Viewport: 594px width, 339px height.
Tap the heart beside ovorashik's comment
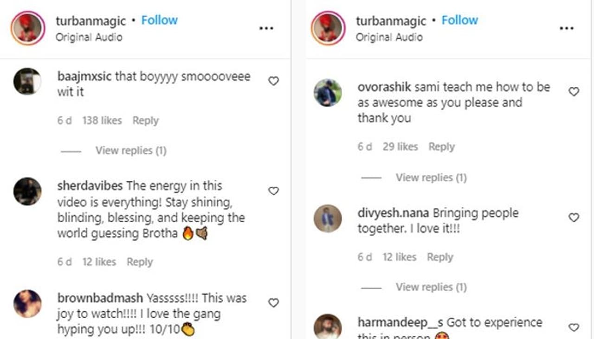pos(574,92)
